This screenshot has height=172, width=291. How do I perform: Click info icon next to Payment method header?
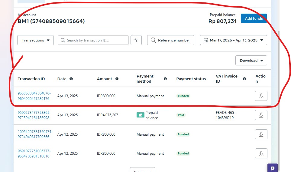pos(165,79)
